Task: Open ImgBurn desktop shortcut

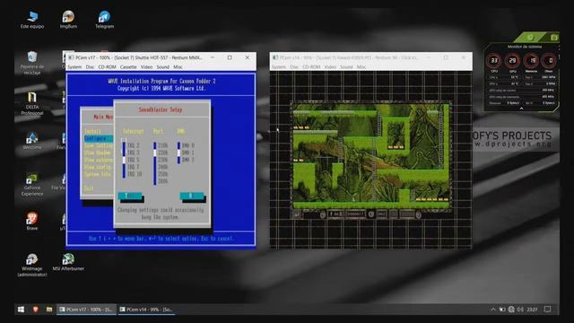Action: coord(68,20)
